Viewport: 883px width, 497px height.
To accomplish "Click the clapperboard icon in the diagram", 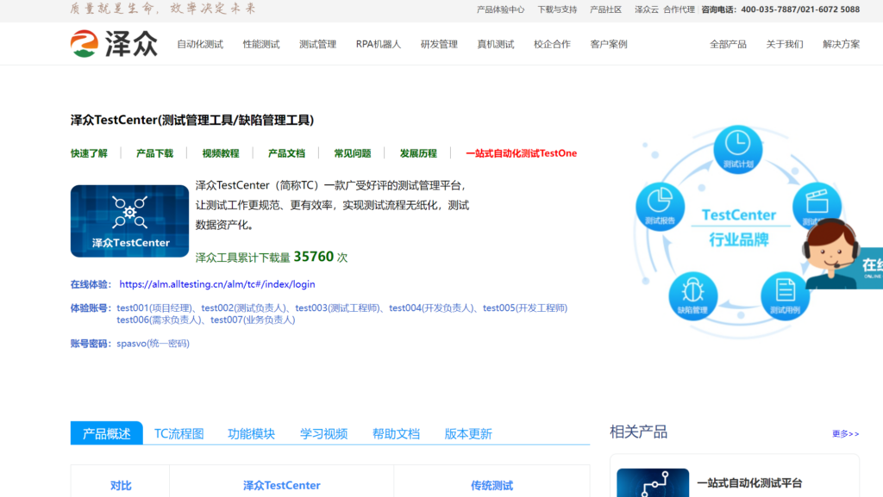I will pos(817,203).
